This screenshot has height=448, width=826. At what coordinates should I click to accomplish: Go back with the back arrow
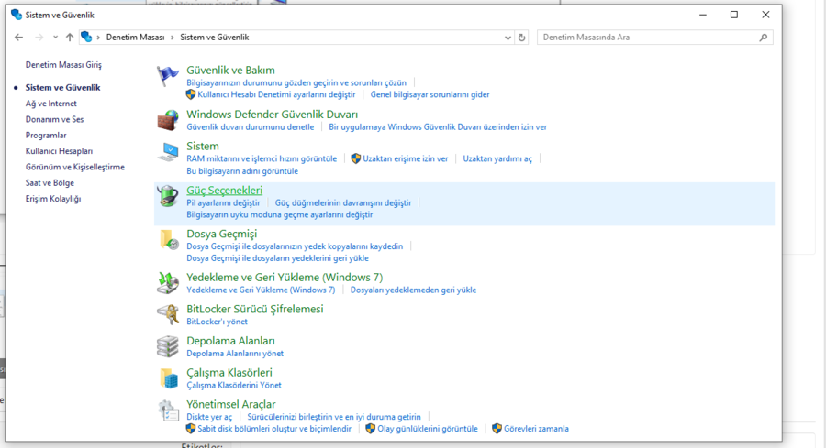(x=19, y=38)
